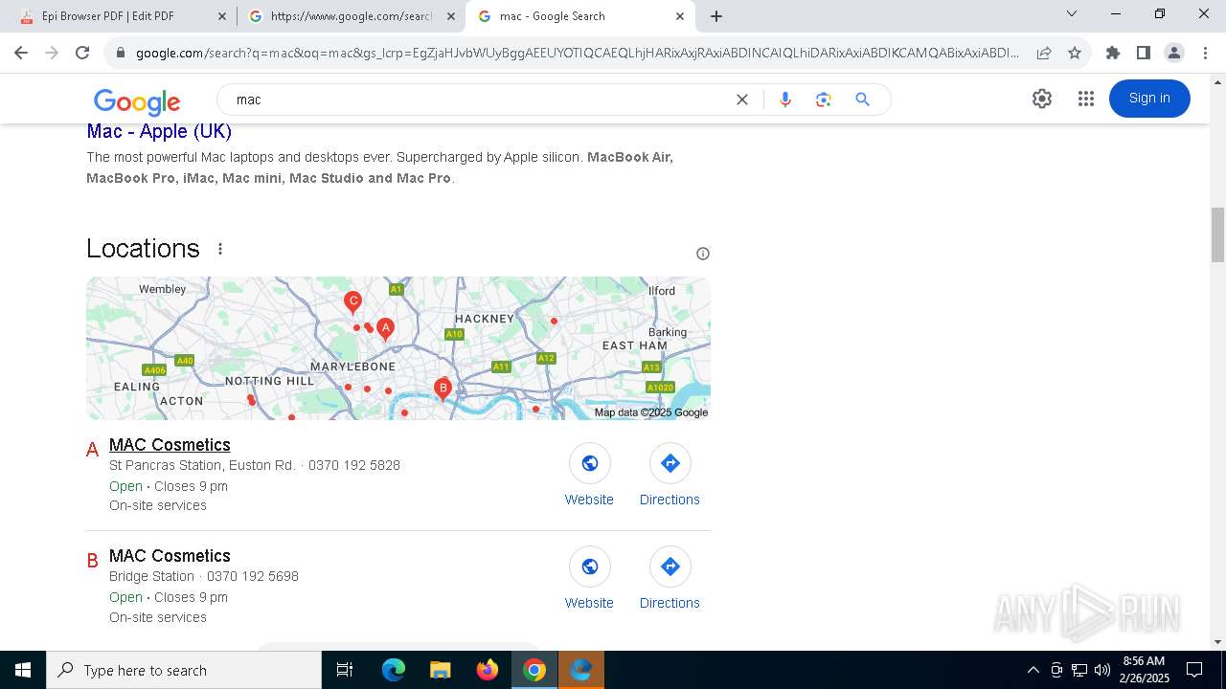The height and width of the screenshot is (689, 1226).
Task: Toggle the browser side panel icon
Action: [1144, 53]
